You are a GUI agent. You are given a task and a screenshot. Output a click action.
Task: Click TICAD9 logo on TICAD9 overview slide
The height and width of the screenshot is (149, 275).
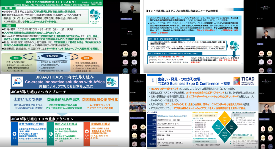(x=95, y=16)
